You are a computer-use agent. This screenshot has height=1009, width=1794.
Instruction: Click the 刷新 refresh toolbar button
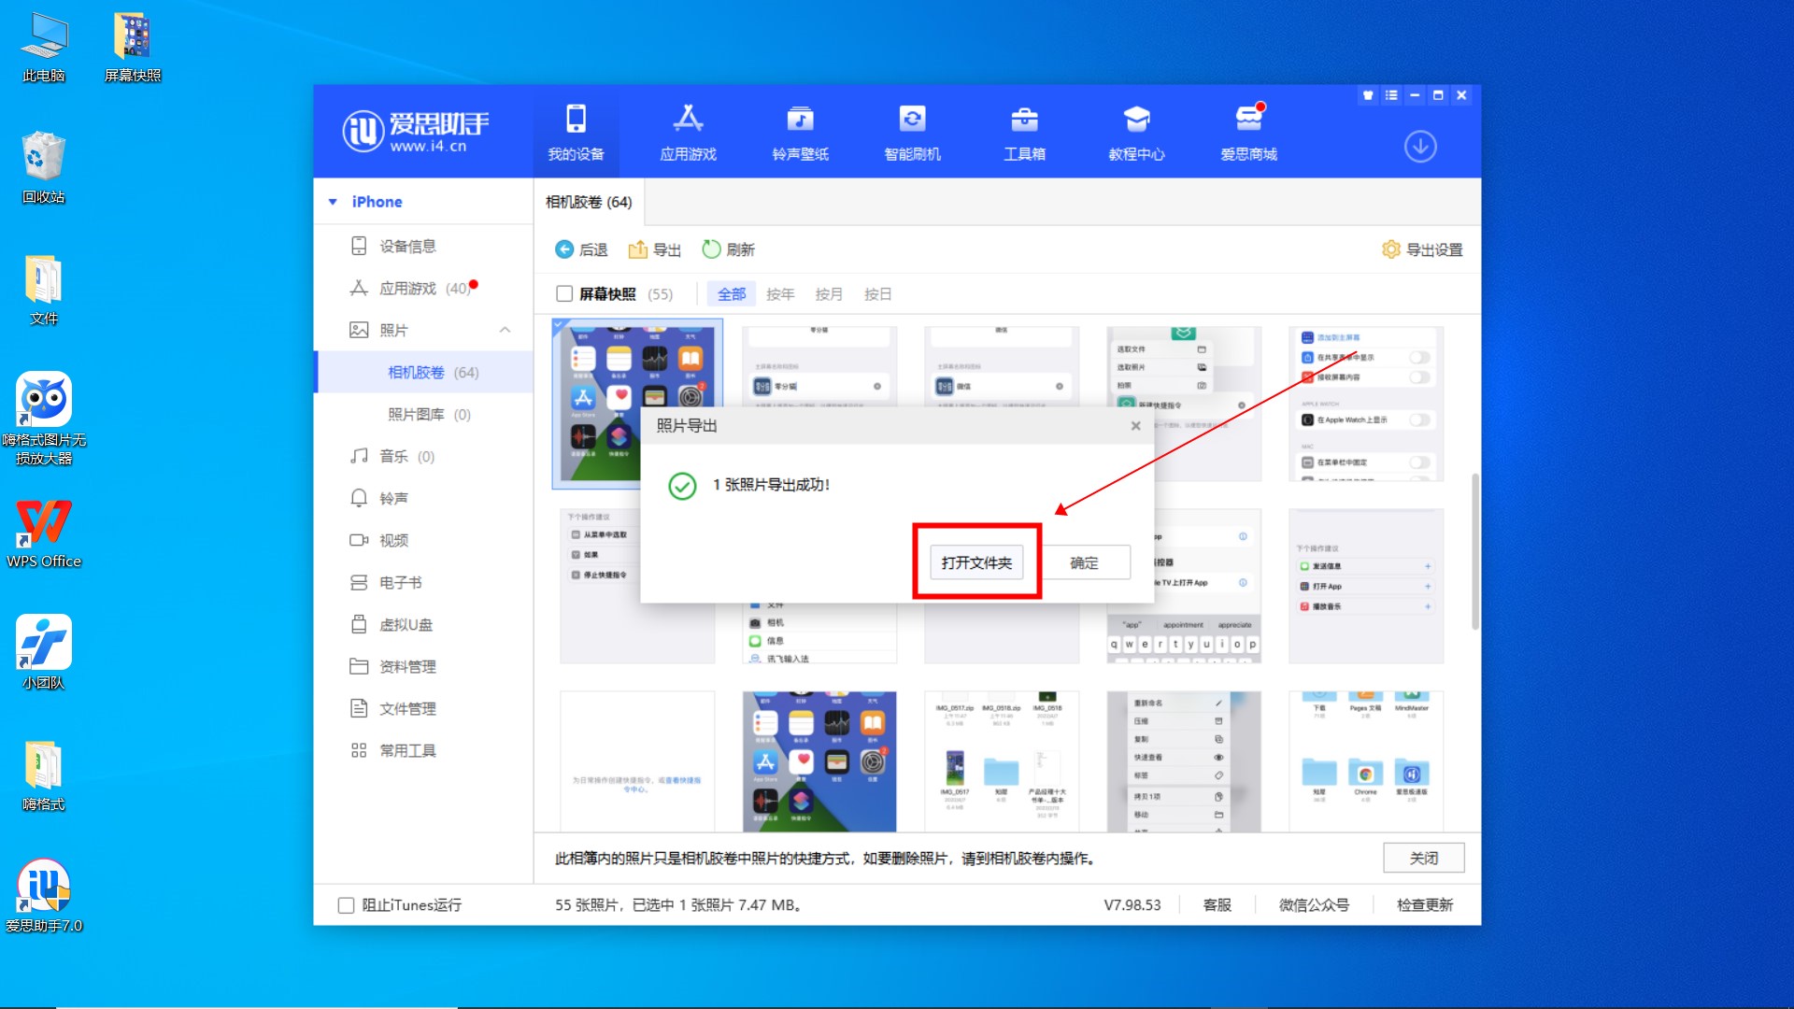[728, 249]
